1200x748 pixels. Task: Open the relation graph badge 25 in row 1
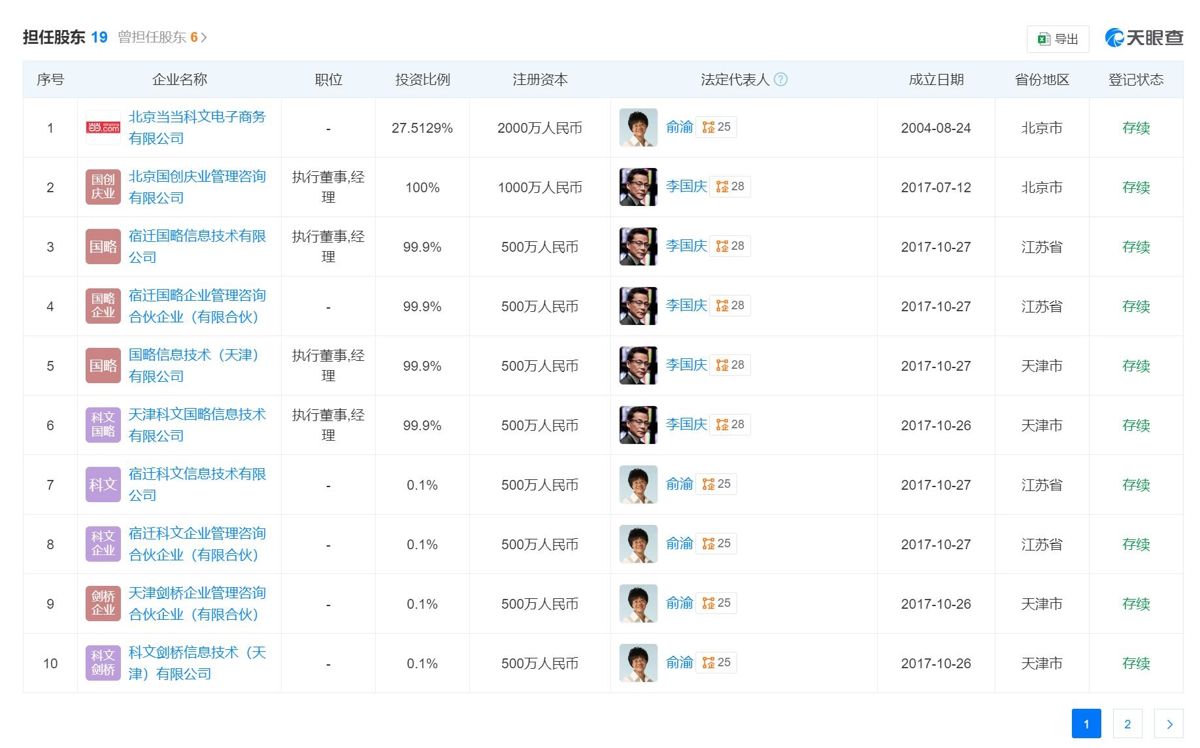click(x=716, y=127)
